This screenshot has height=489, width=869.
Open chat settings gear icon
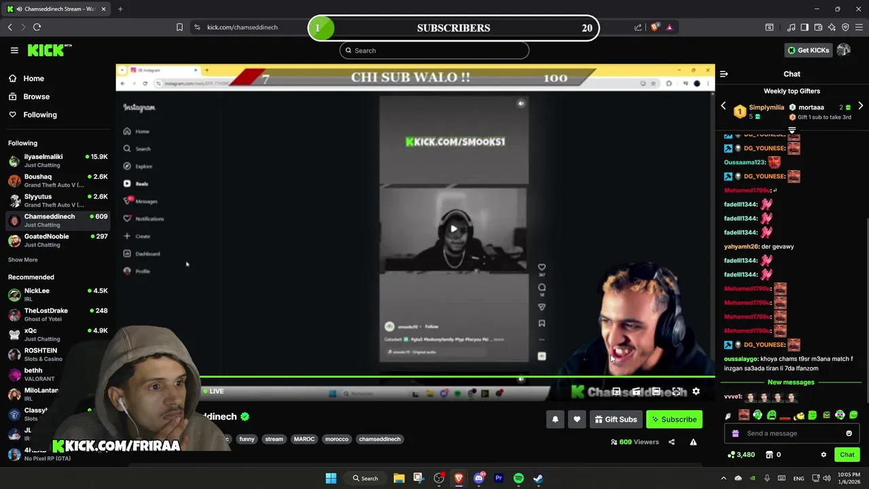click(x=824, y=455)
